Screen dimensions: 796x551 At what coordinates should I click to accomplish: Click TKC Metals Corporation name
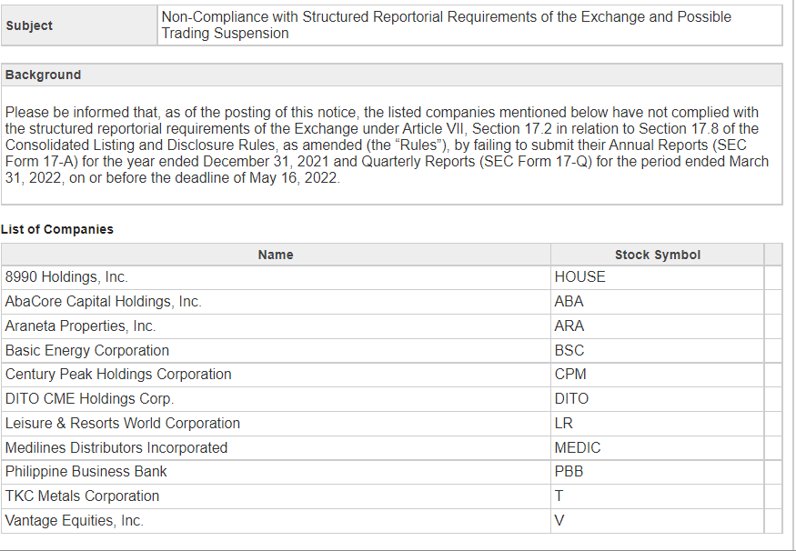[x=82, y=496]
